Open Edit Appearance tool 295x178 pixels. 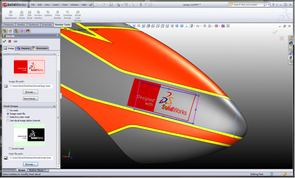(x=11, y=15)
